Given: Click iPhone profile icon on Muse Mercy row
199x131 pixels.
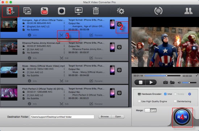Looking at the screenshot, I should [x=112, y=70].
